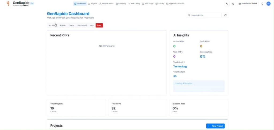This screenshot has height=130, width=274.
Task: Open the Library nav item
Action: point(160,4)
